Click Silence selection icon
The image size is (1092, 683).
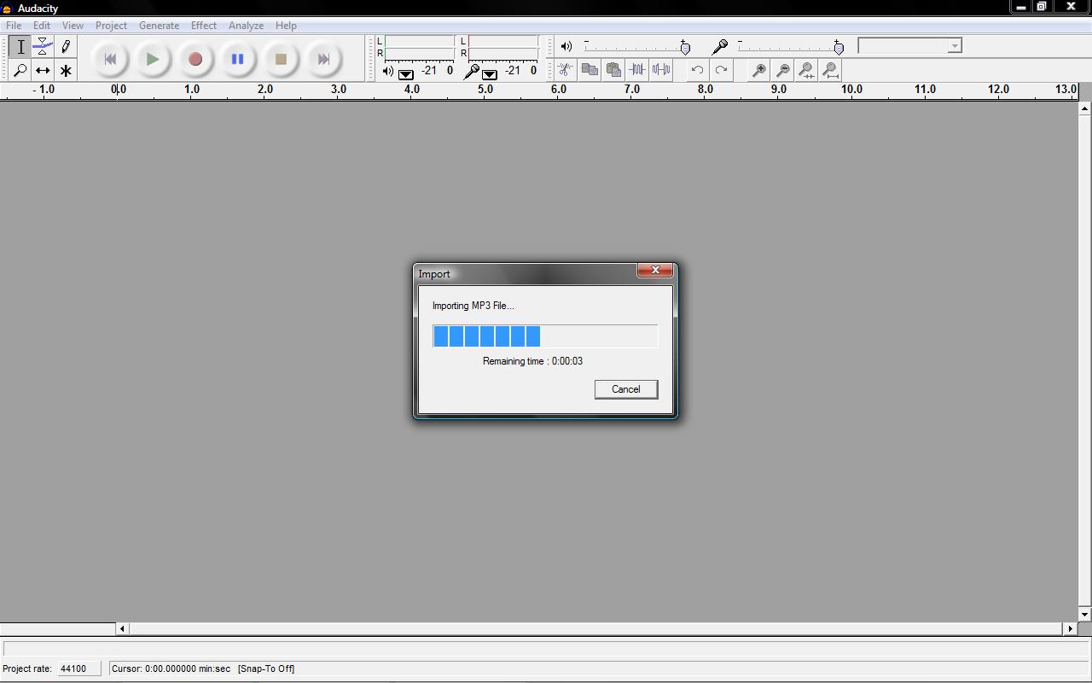click(661, 70)
